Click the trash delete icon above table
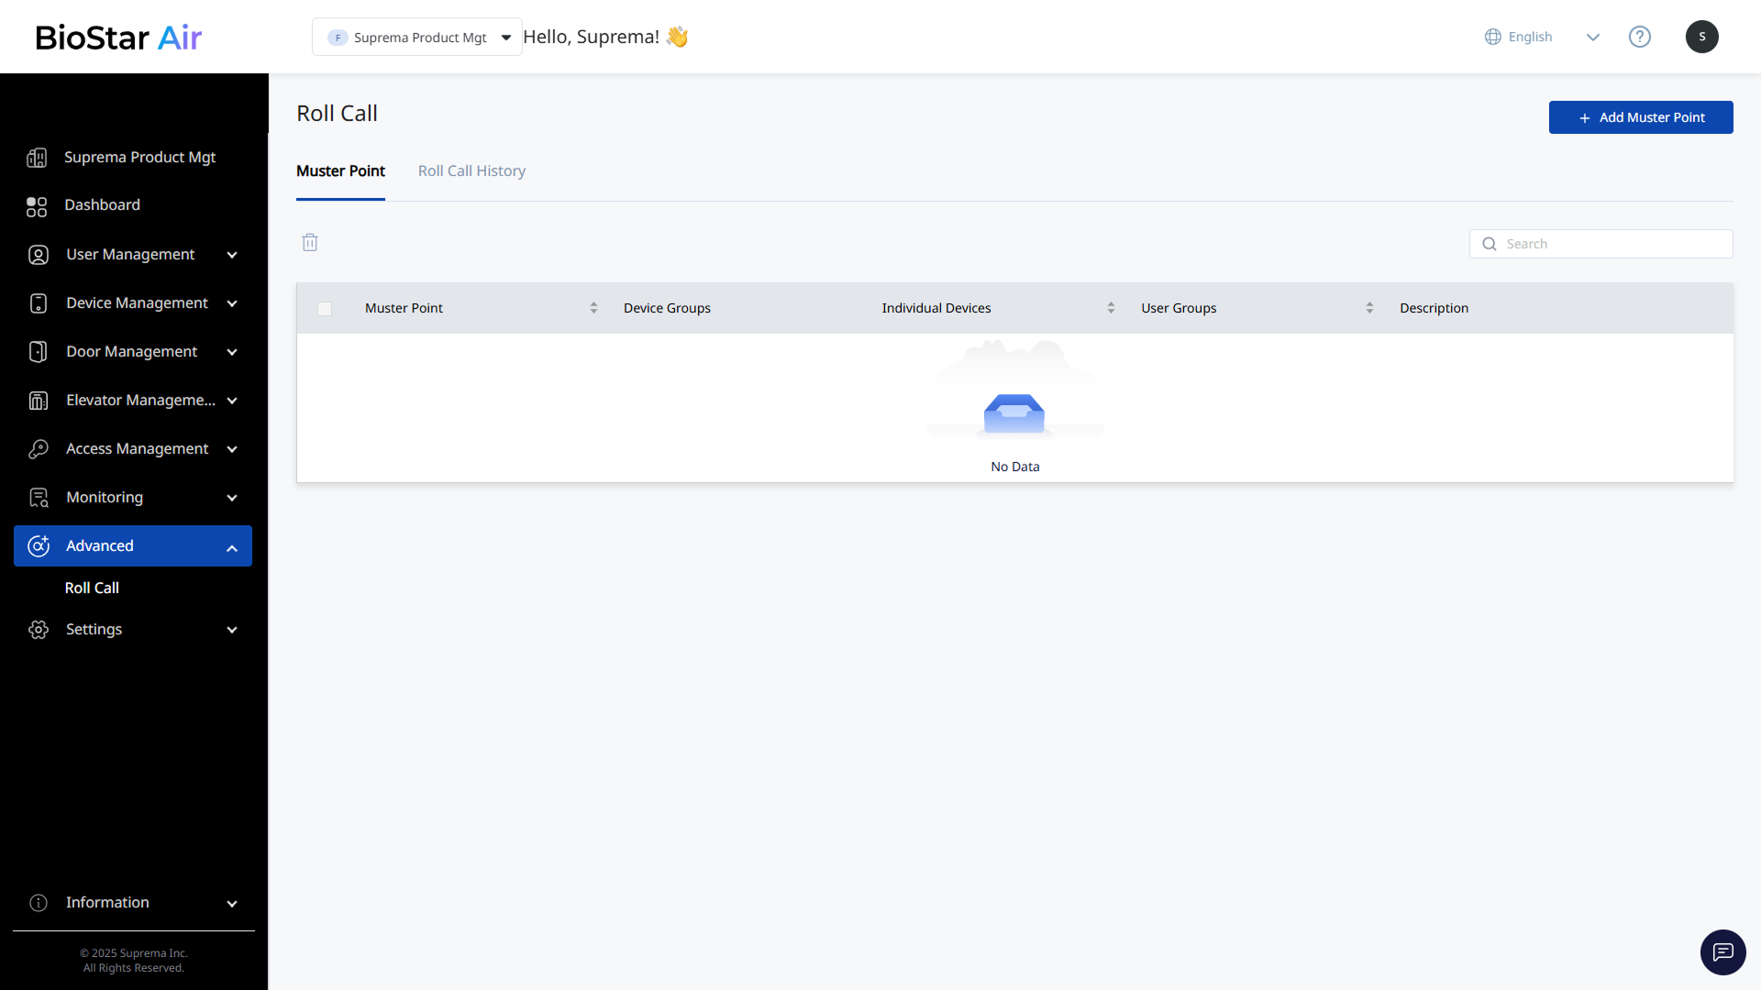This screenshot has width=1761, height=990. click(310, 243)
